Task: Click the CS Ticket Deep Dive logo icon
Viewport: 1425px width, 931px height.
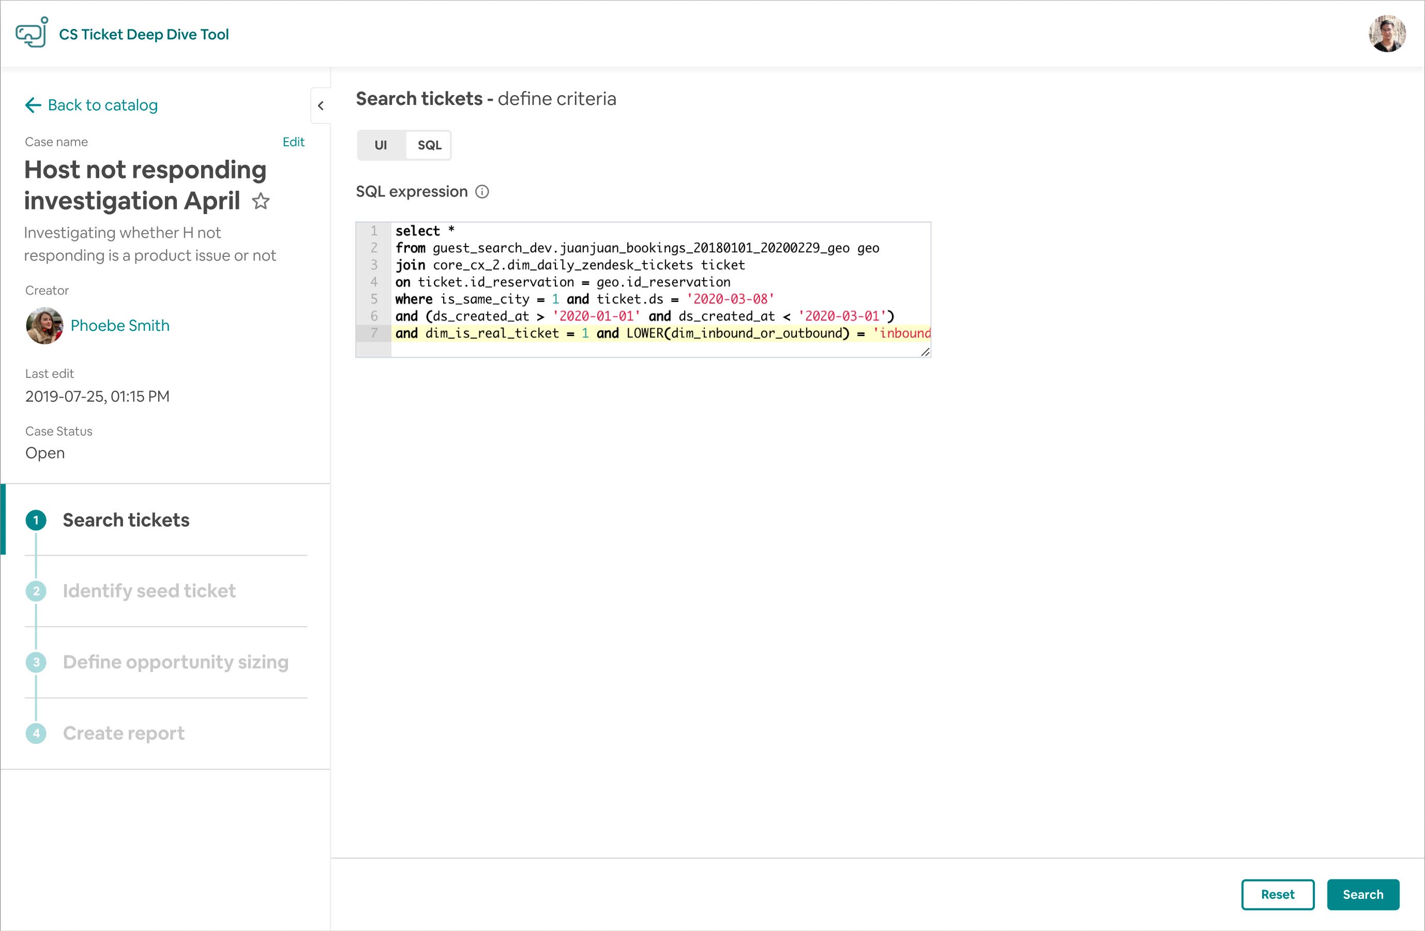Action: (x=32, y=33)
